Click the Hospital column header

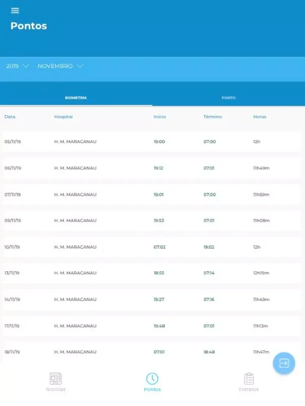(x=63, y=117)
